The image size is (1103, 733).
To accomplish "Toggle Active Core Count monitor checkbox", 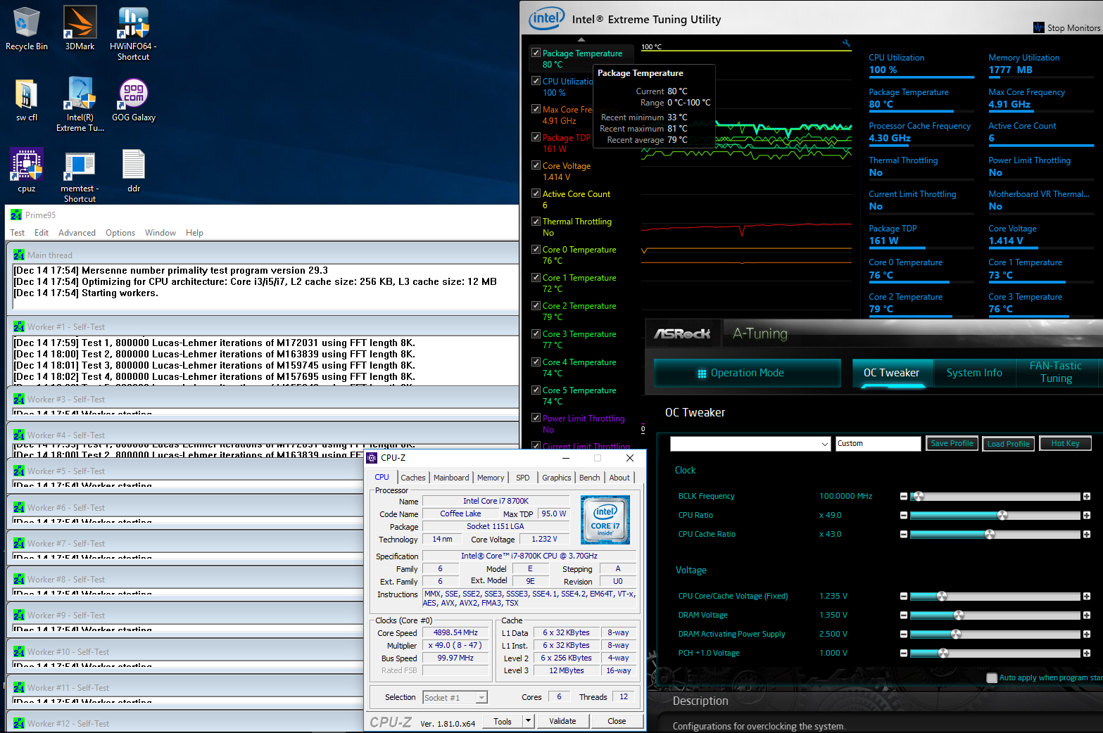I will (536, 193).
